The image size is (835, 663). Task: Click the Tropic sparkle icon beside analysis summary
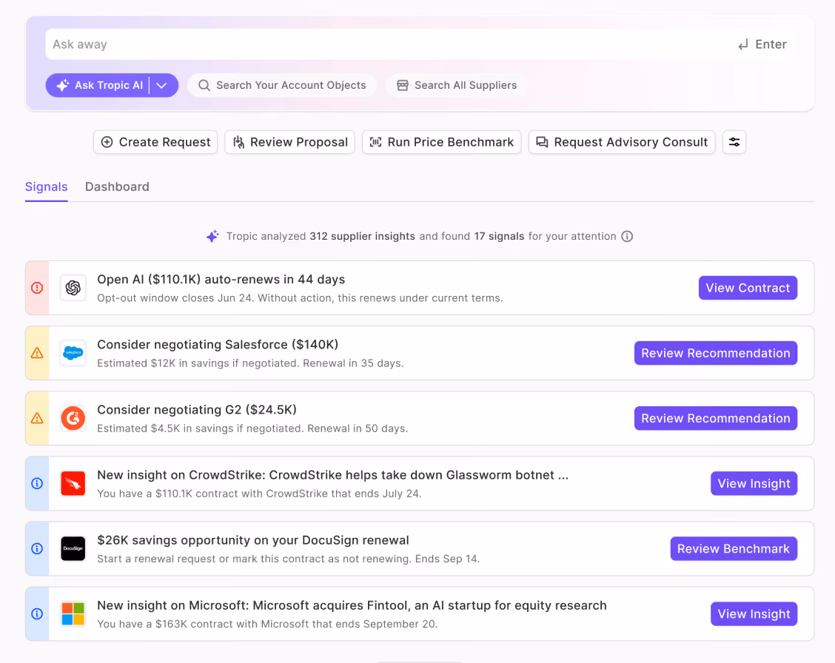[212, 236]
